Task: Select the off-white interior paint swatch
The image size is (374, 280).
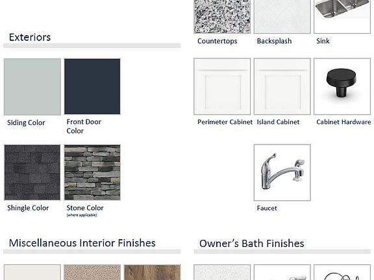Action: [x=32, y=272]
